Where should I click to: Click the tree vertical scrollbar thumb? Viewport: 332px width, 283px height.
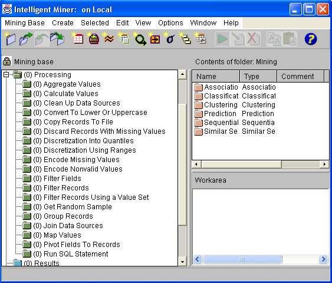[183, 164]
